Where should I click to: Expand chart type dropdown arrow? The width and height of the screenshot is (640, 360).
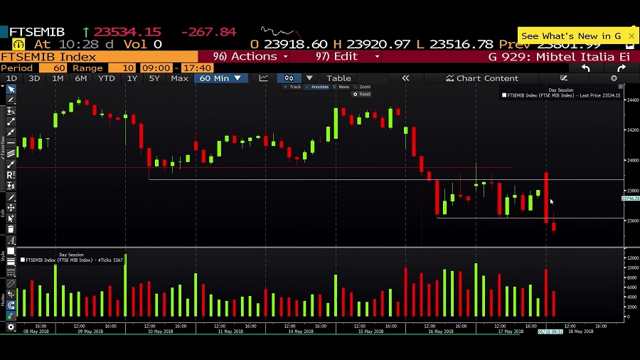pyautogui.click(x=309, y=78)
